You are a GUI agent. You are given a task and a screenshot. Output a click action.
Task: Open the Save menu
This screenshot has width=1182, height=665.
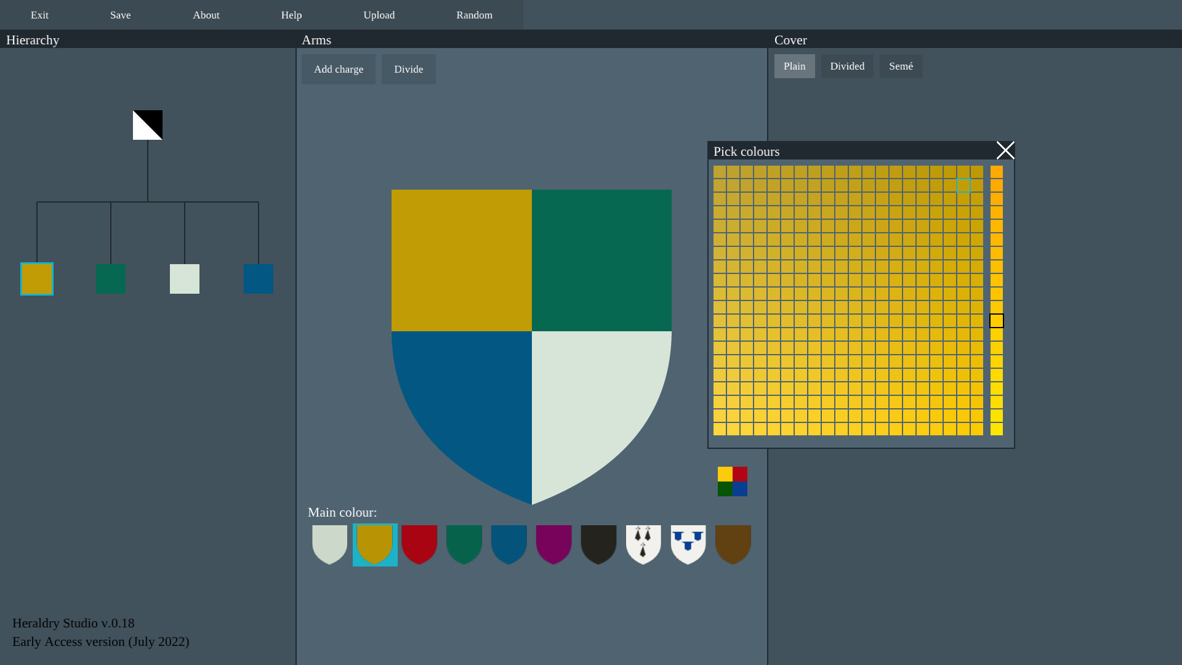pyautogui.click(x=120, y=15)
